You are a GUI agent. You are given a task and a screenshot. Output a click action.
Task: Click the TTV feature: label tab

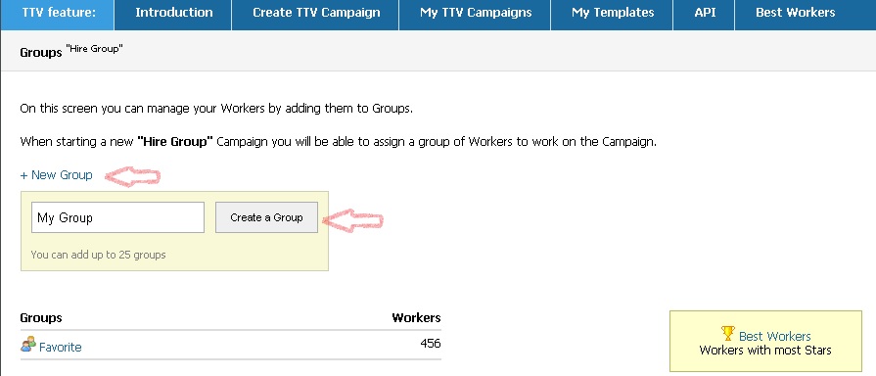pos(59,13)
